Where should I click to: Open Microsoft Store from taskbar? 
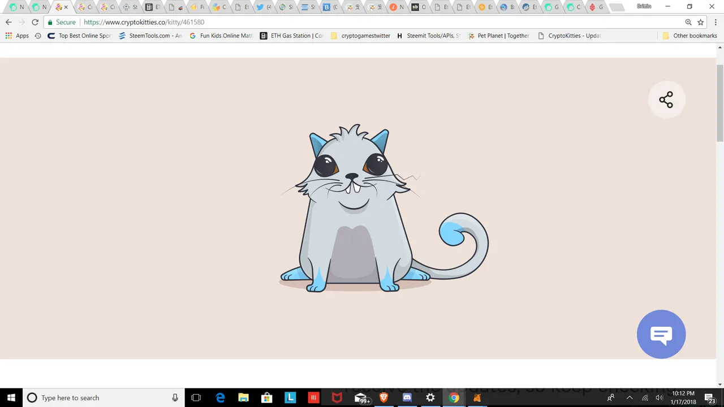click(x=266, y=397)
